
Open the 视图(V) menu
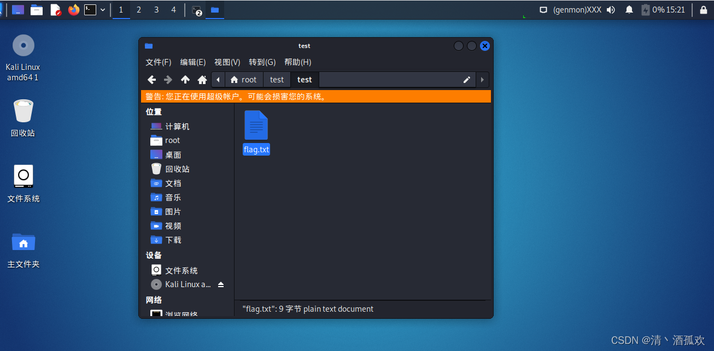pyautogui.click(x=227, y=62)
